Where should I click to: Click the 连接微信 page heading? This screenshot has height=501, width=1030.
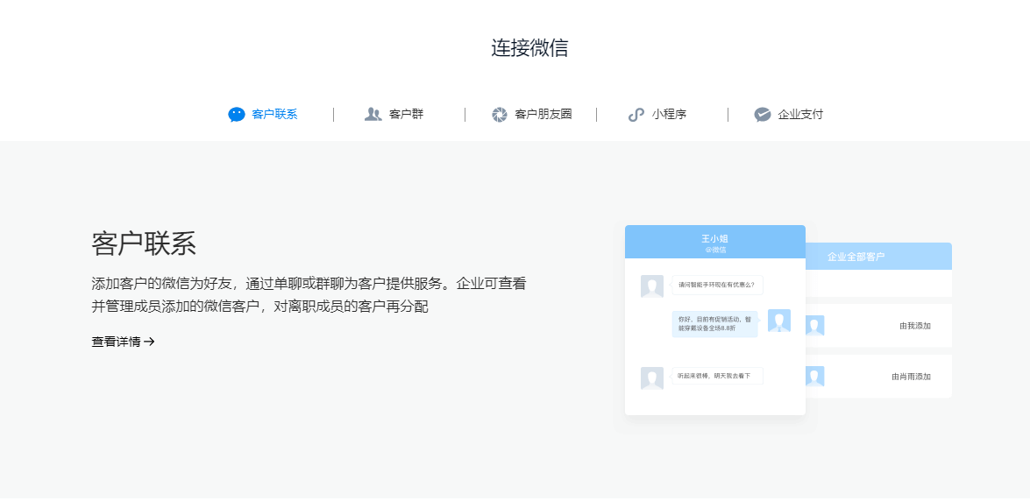click(x=529, y=48)
